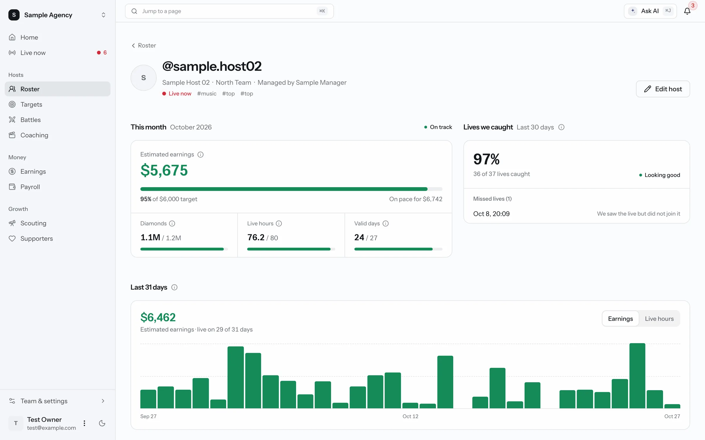The image size is (705, 440).
Task: Show Valid days info icon
Action: click(386, 224)
